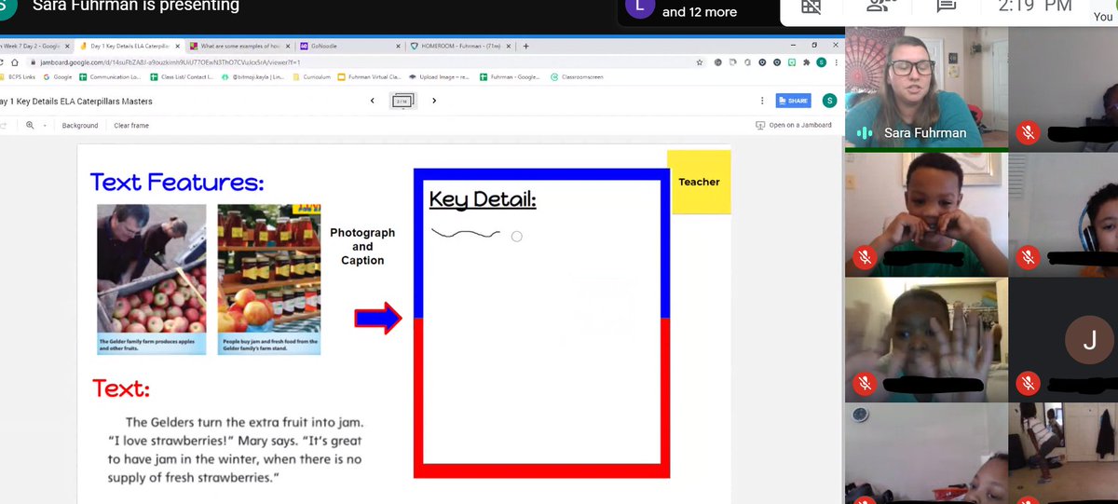Go to previous Jamboard frame arrow
The width and height of the screenshot is (1118, 504).
point(373,101)
